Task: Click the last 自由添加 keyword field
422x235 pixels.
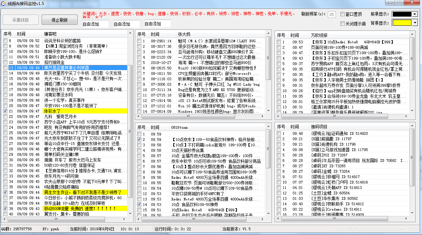Action: click(x=157, y=24)
